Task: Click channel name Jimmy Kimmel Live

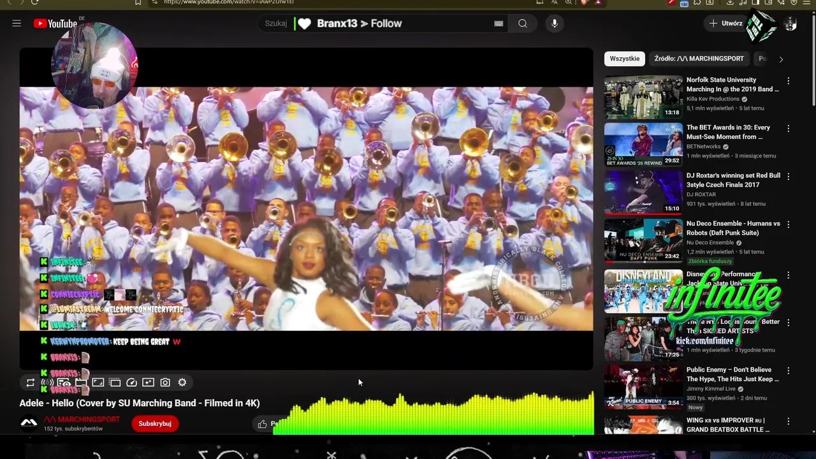Action: pyautogui.click(x=711, y=388)
